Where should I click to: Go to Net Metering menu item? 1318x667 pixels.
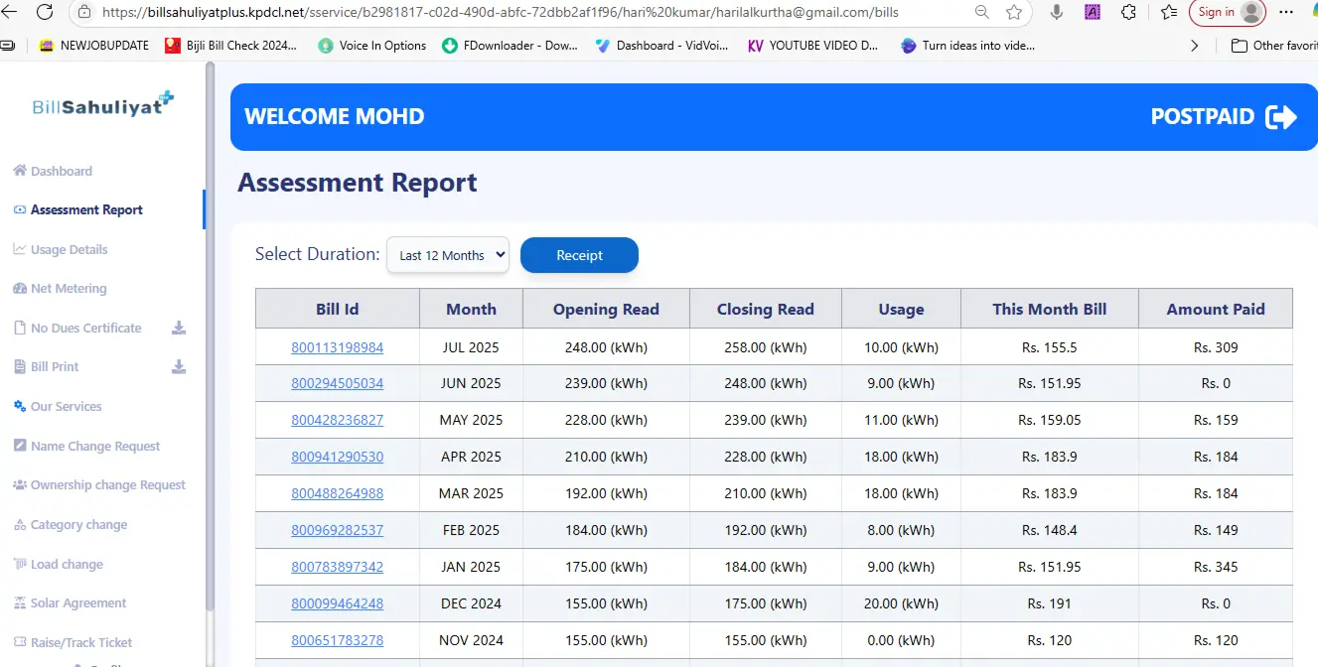[68, 289]
